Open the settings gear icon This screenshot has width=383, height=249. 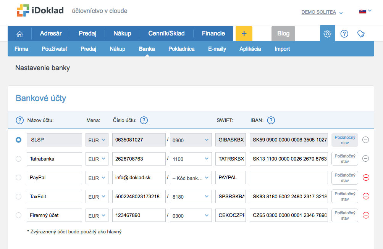pos(327,34)
